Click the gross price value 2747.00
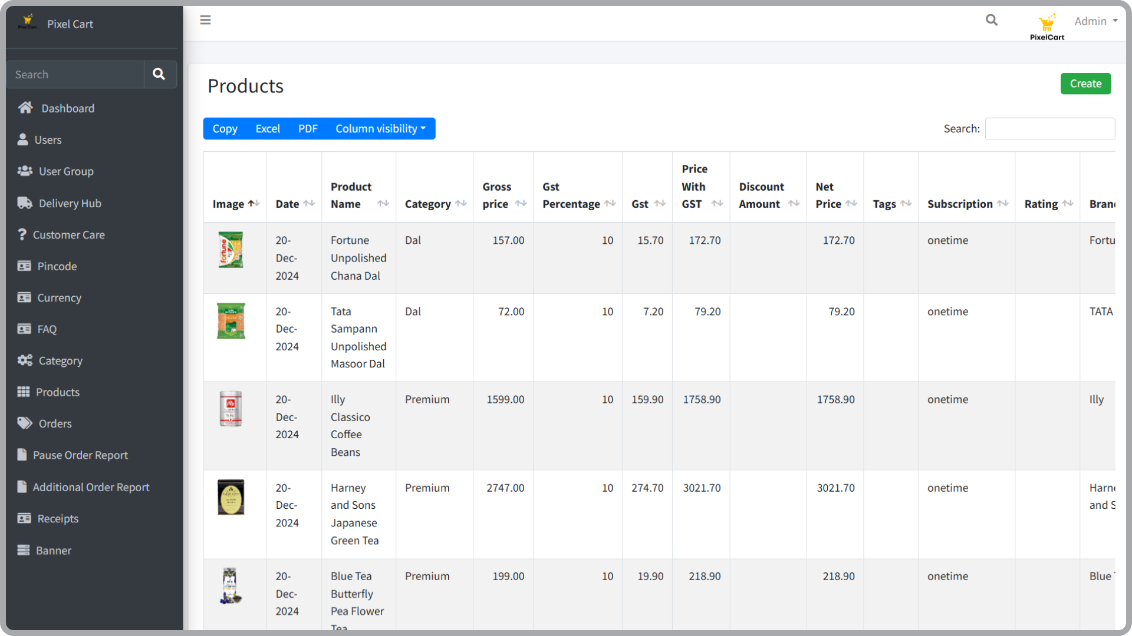Screen dimensions: 1132x636 click(x=505, y=488)
